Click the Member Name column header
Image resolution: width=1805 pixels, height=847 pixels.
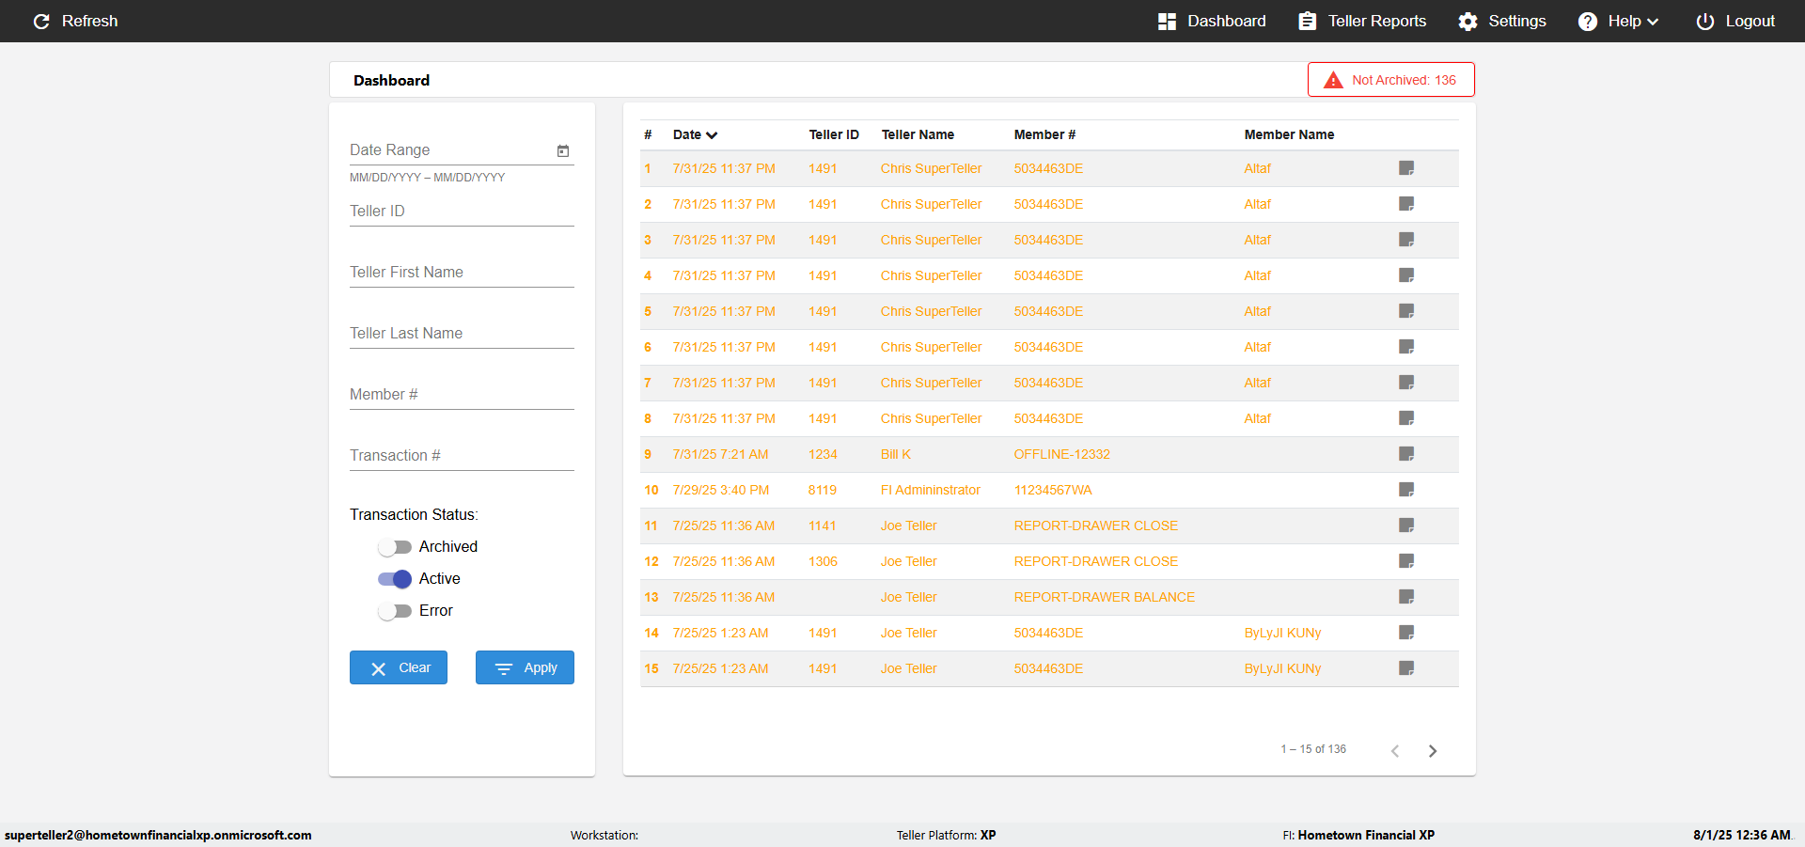coord(1289,134)
